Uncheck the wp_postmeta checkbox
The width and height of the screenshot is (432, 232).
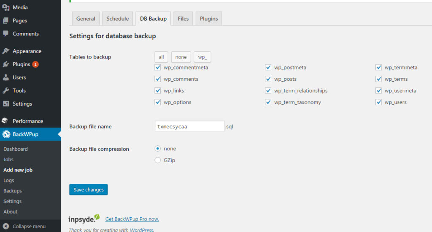[268, 67]
